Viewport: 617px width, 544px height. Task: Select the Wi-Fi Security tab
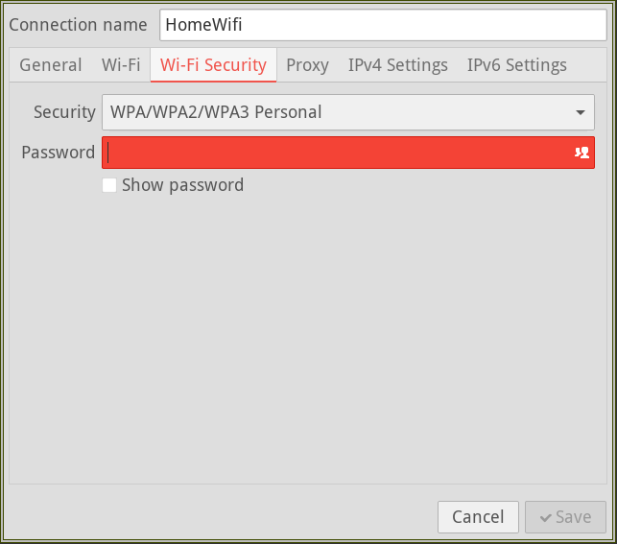pyautogui.click(x=213, y=65)
